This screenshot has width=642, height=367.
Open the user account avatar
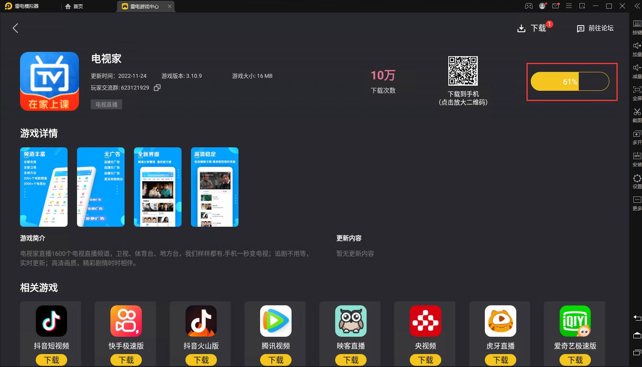click(543, 6)
